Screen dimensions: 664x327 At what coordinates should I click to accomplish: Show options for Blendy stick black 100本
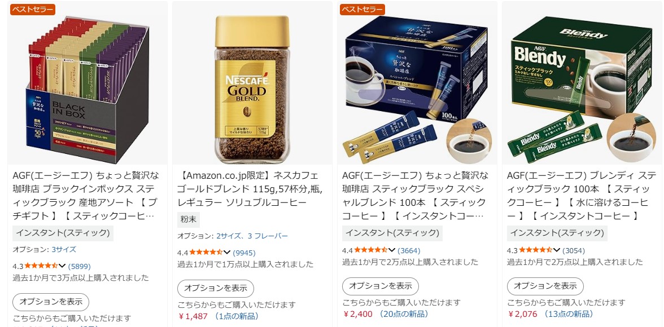(545, 286)
